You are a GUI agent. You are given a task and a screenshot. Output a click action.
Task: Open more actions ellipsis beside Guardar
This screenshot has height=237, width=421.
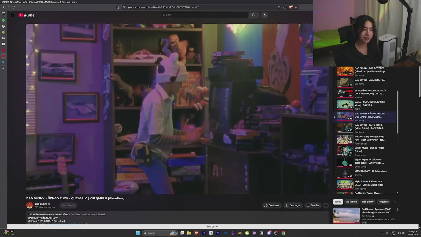(x=326, y=205)
